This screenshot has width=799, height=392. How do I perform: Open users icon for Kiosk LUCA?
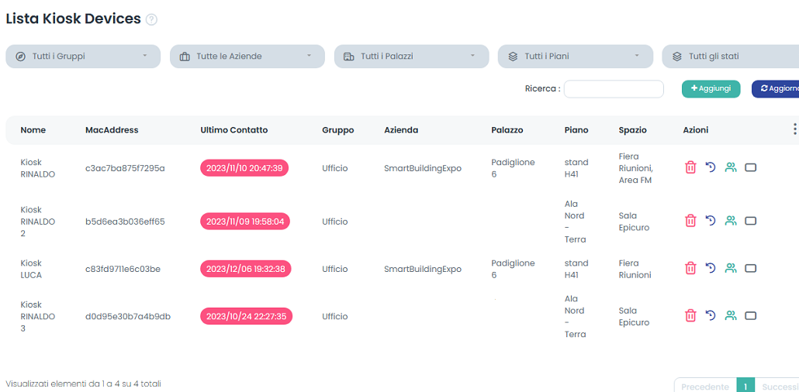(730, 268)
